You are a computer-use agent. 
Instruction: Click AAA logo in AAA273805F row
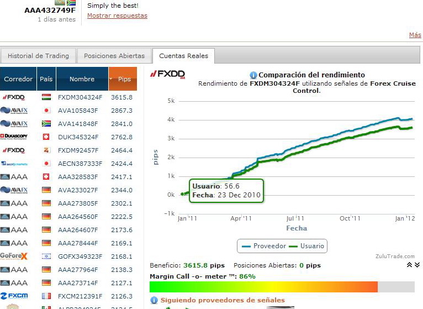(14, 203)
